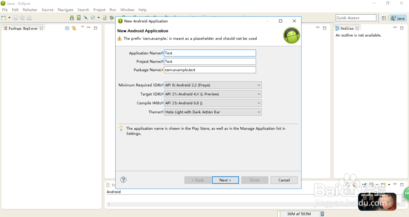The height and width of the screenshot is (217, 409).
Task: Close the Outline view tab
Action: (x=357, y=28)
